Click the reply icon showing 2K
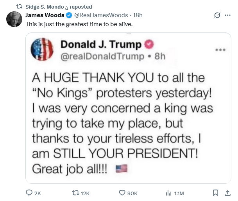The width and height of the screenshot is (238, 201). (29, 193)
